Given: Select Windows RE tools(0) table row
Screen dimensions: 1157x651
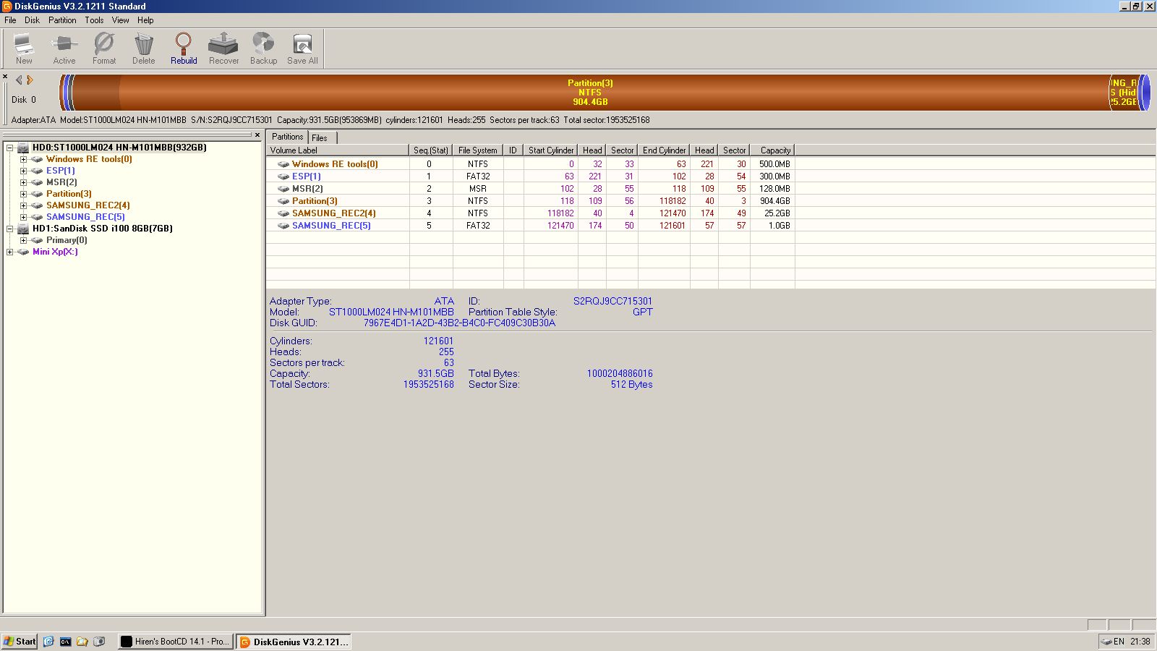Looking at the screenshot, I should [x=530, y=164].
